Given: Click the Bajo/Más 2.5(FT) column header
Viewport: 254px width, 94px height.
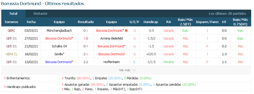Looking at the screenshot, I should point(185,22).
